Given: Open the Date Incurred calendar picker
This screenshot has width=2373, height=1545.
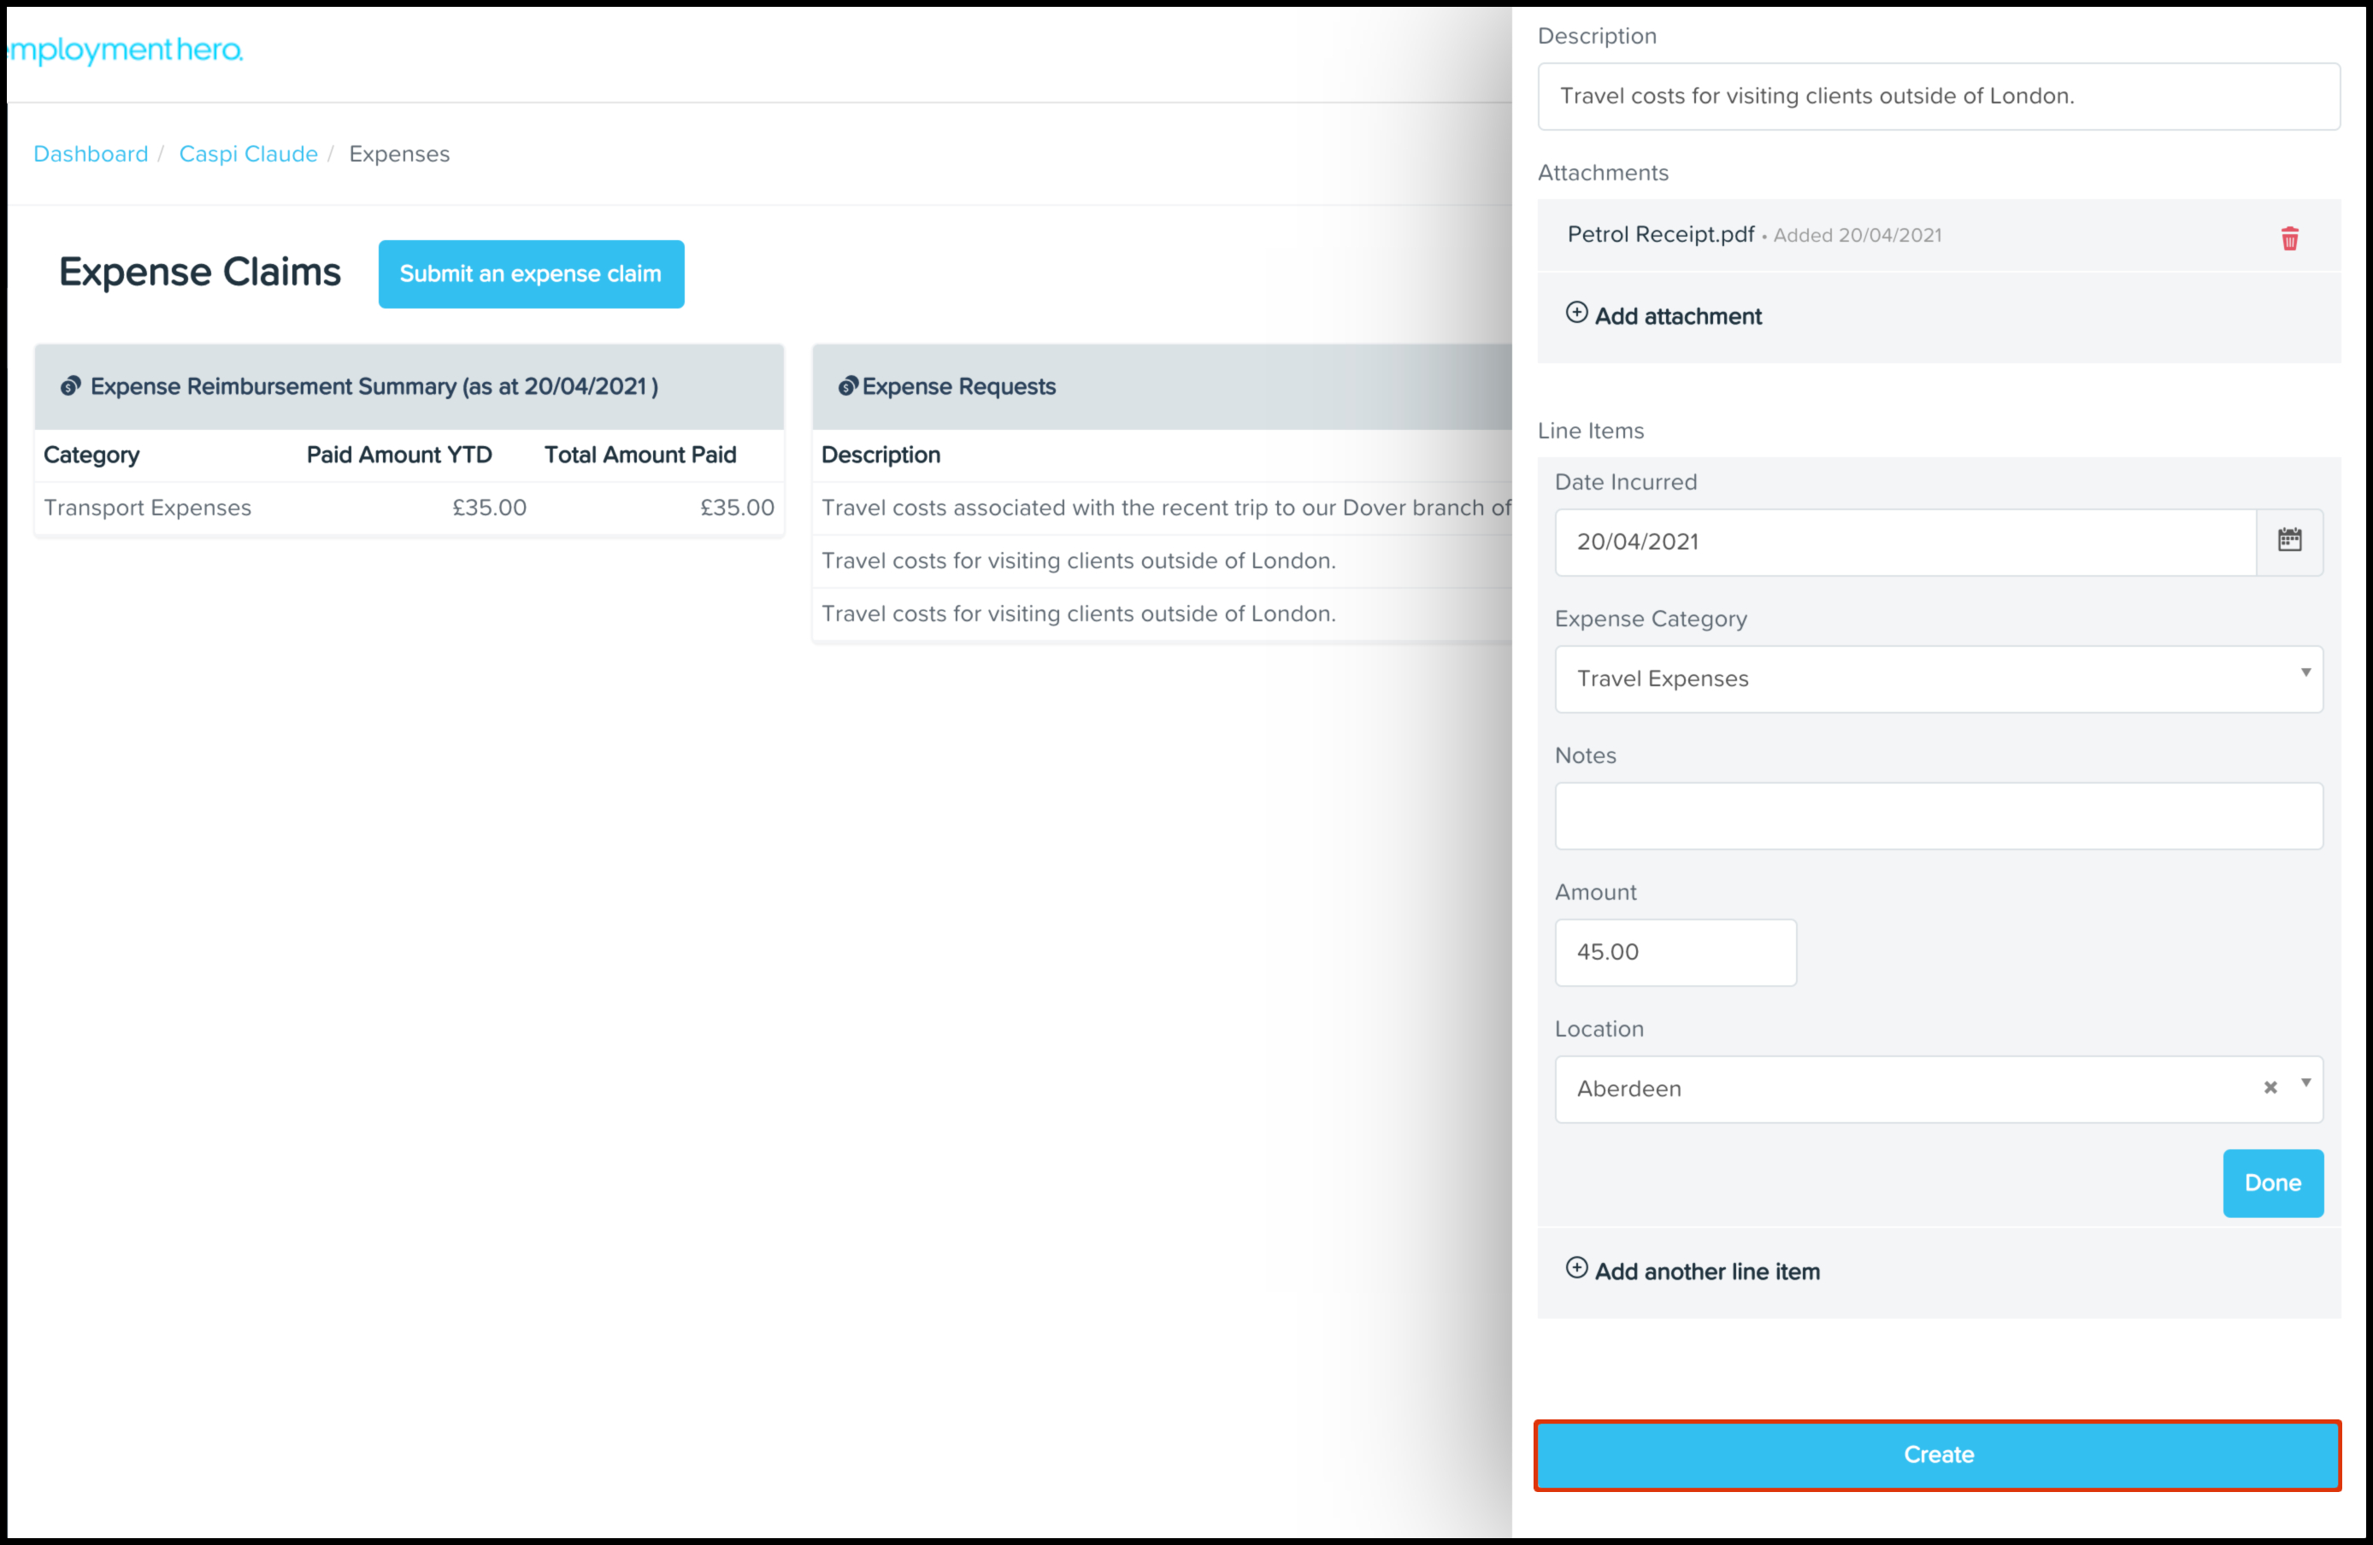Looking at the screenshot, I should tap(2289, 541).
